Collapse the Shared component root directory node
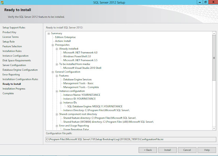Image resolution: width=218 pixels, height=156 pixels. [57, 114]
